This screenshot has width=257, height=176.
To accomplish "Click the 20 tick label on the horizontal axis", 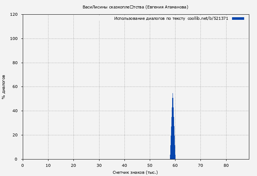I will 73,165.
